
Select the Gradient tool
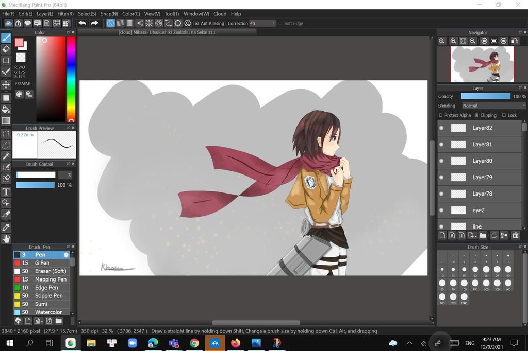coord(6,120)
